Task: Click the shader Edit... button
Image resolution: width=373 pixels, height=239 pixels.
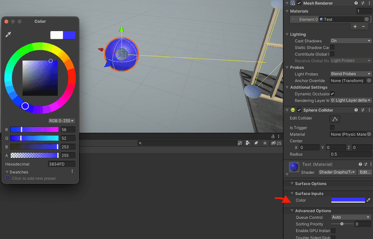Action: [365, 172]
